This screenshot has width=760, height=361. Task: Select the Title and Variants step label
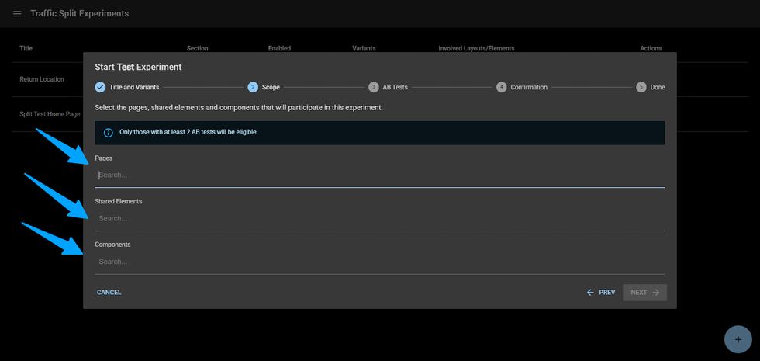coord(134,87)
